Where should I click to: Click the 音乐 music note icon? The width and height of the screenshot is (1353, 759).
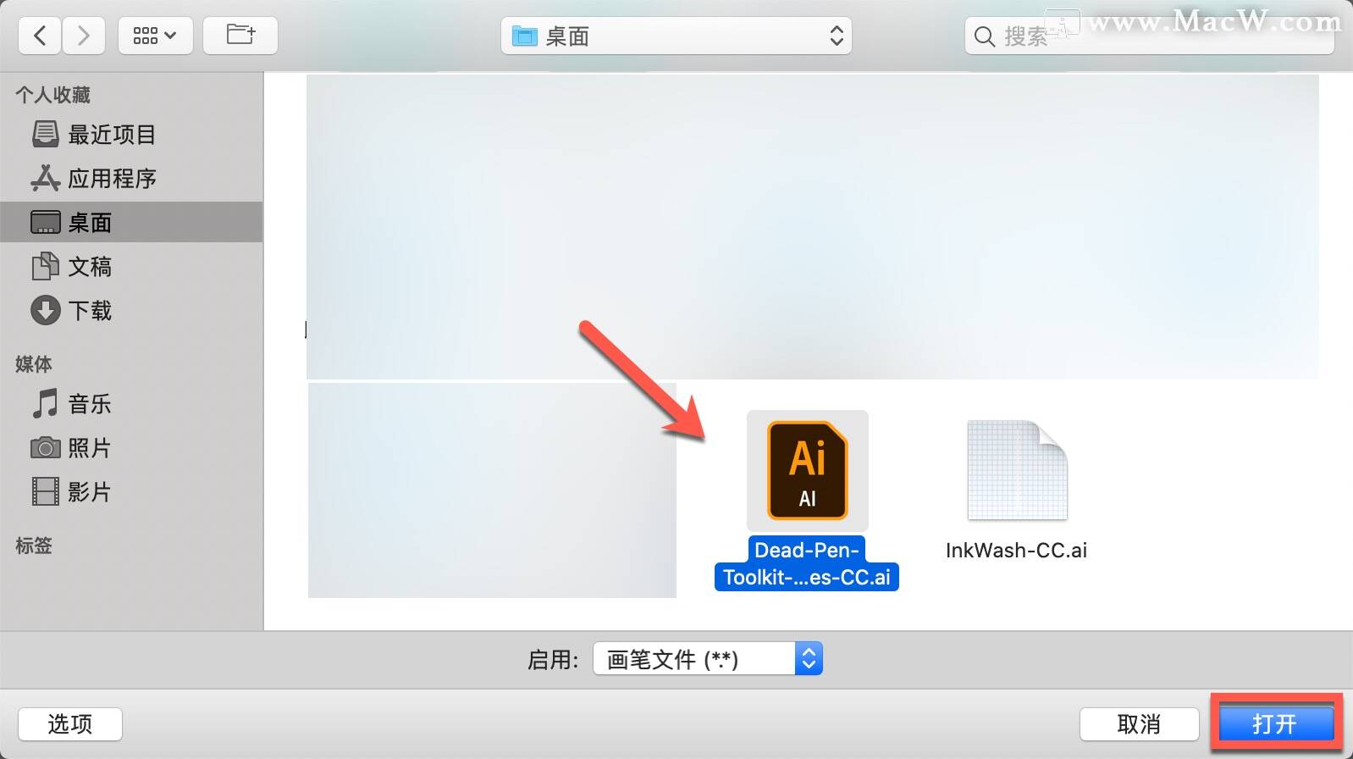(x=46, y=403)
